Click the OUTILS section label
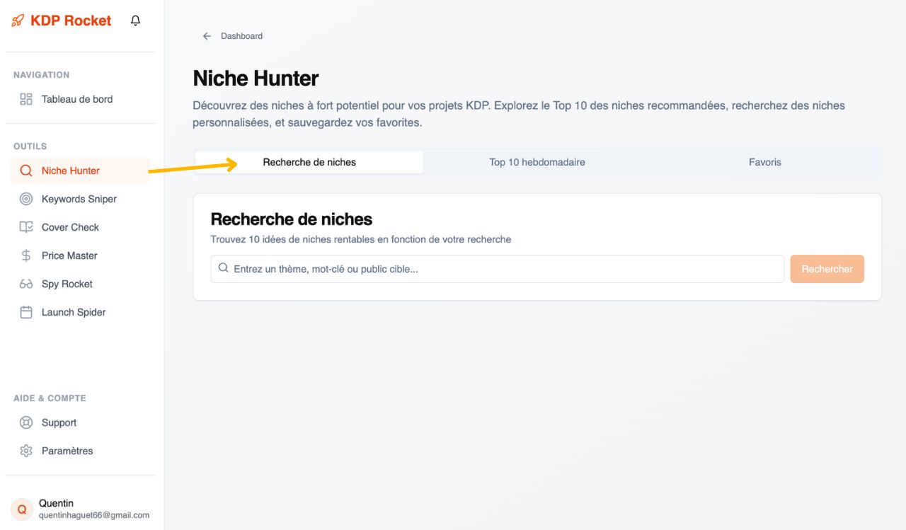 tap(30, 146)
